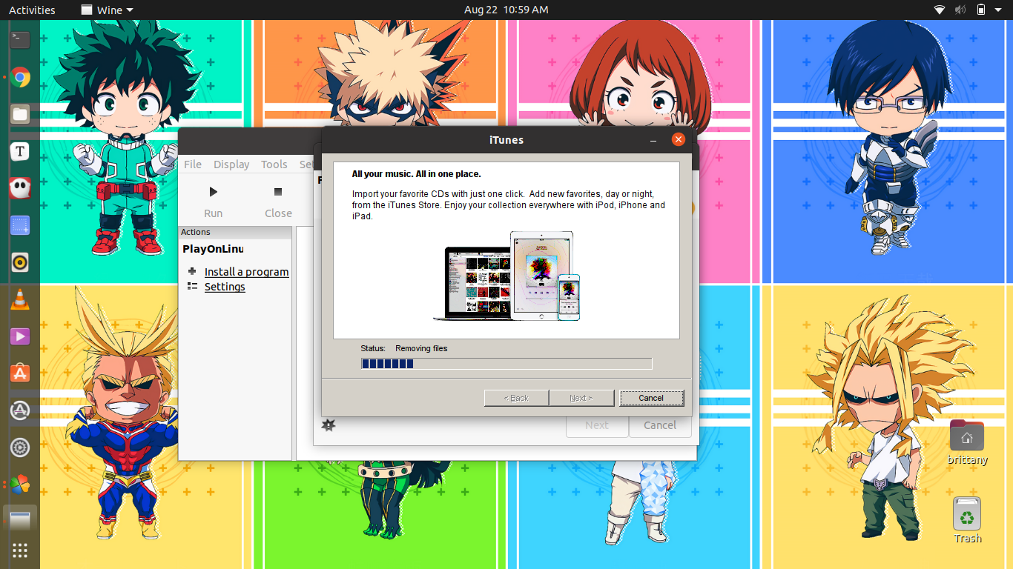Click the Run play icon in PlayOnLinux
The height and width of the screenshot is (569, 1013).
coord(214,192)
